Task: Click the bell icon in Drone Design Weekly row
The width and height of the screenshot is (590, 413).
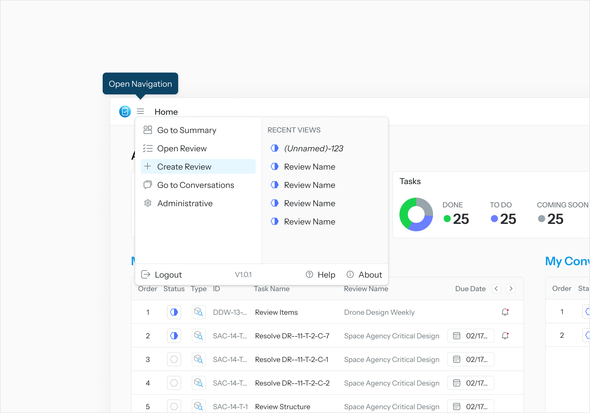Action: [x=505, y=312]
